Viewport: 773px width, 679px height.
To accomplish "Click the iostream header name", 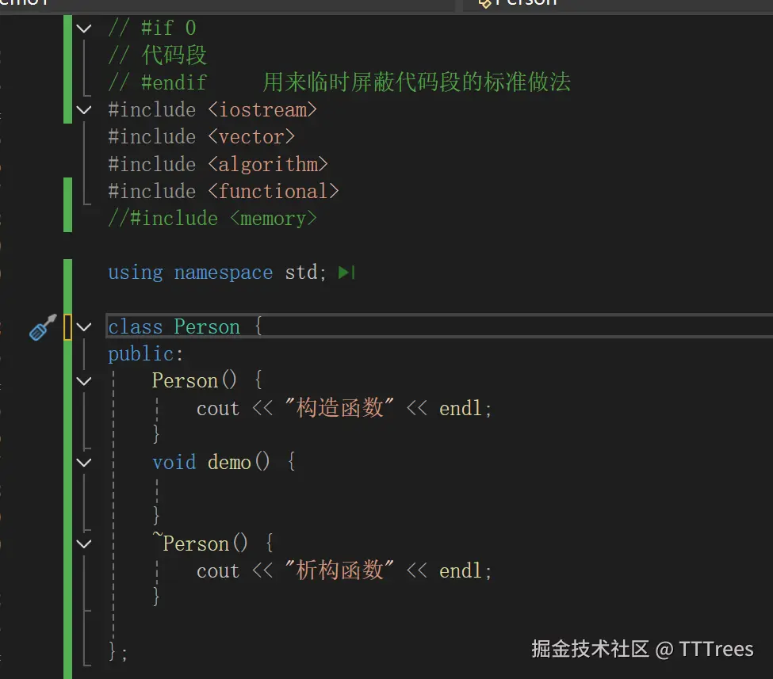I will (262, 110).
